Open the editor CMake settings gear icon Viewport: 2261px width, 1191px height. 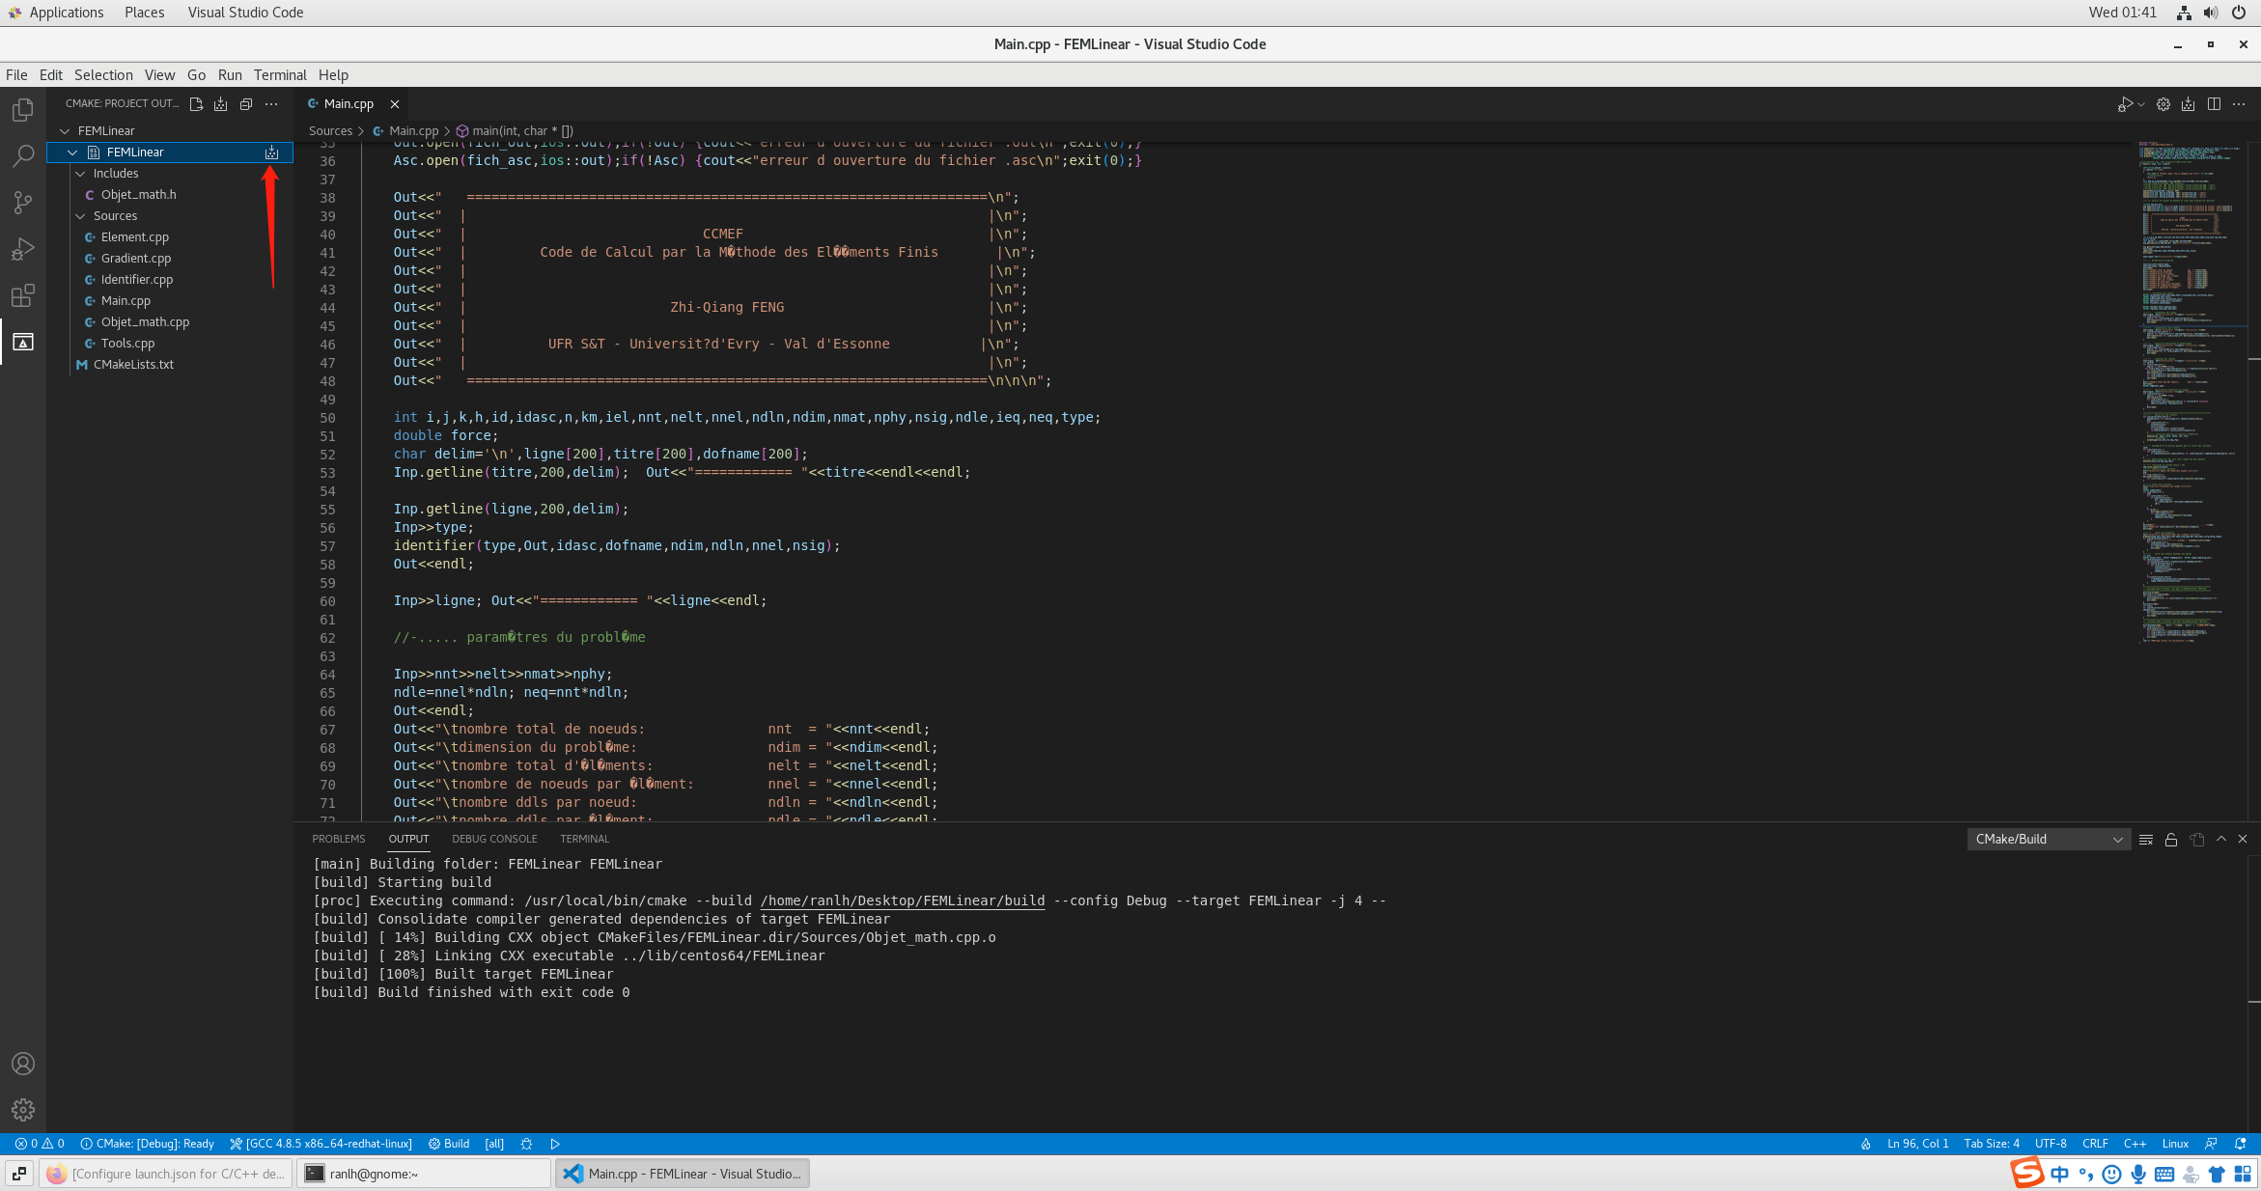coord(2163,104)
